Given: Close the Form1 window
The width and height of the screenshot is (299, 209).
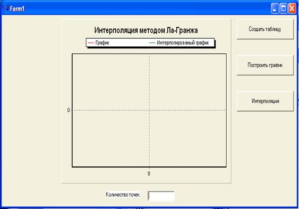Looking at the screenshot, I should coord(292,9).
